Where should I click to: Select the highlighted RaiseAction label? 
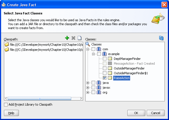pyautogui.click(x=122, y=78)
